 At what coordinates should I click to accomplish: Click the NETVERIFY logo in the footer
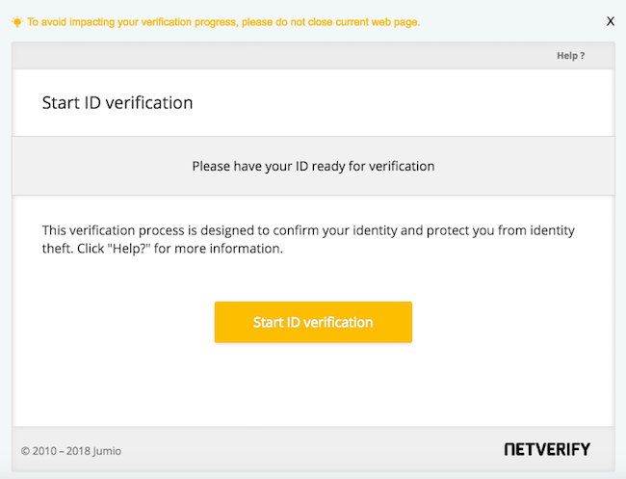(x=547, y=449)
